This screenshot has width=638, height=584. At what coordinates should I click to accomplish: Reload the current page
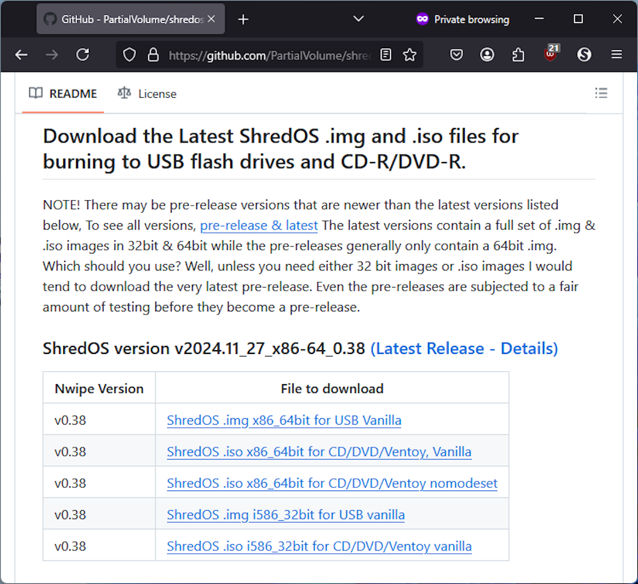83,55
